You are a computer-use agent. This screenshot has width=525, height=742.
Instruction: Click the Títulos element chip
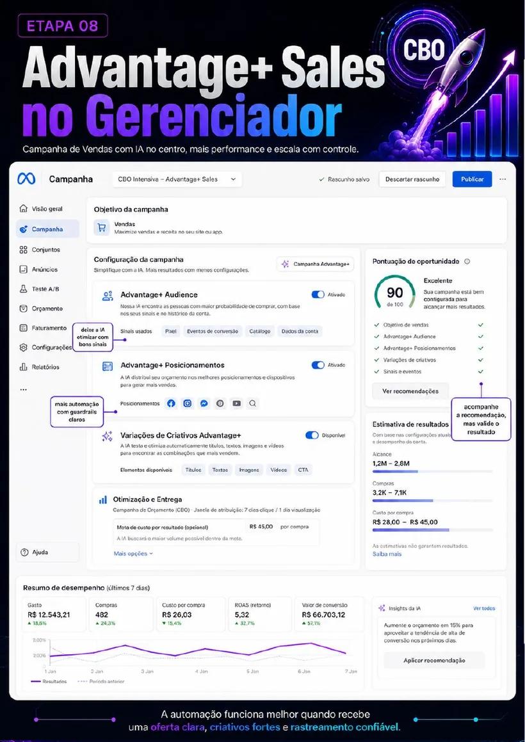click(193, 470)
